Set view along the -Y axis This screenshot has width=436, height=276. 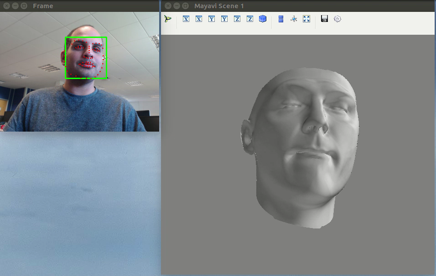(212, 19)
